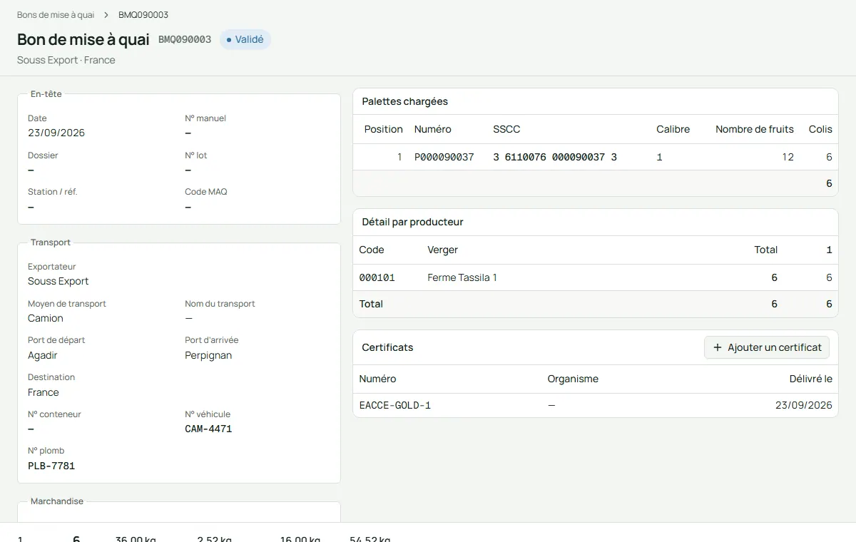Click SSCC code 3 6110076 000090037 3
This screenshot has height=542, width=856.
click(x=555, y=157)
